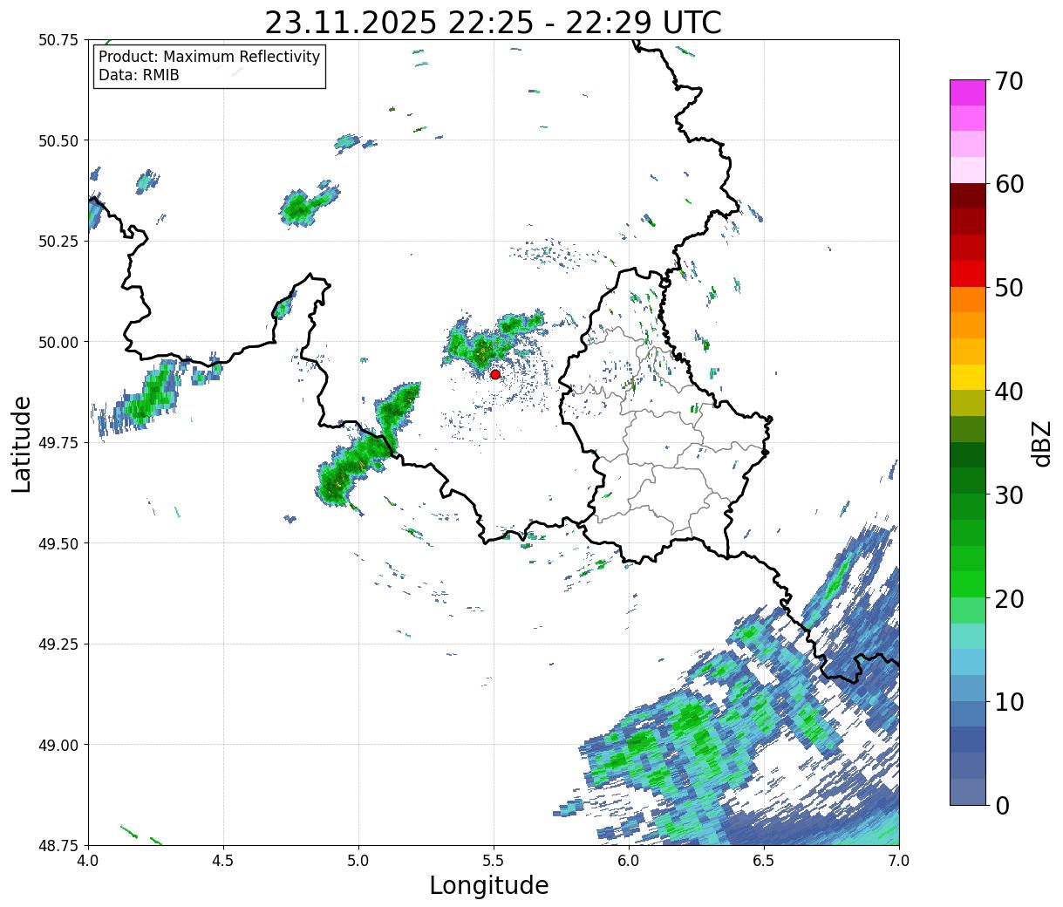Click the colorbar tick label 0
Viewport: 1063px width, 907px height.
(x=1001, y=806)
